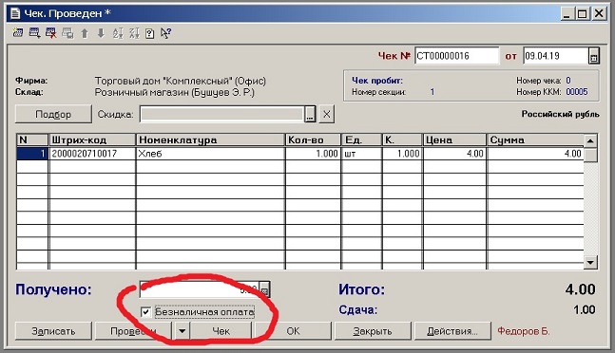Screen dimensions: 615x353
Task: Click the edit row toolbar icon
Action: tap(34, 33)
